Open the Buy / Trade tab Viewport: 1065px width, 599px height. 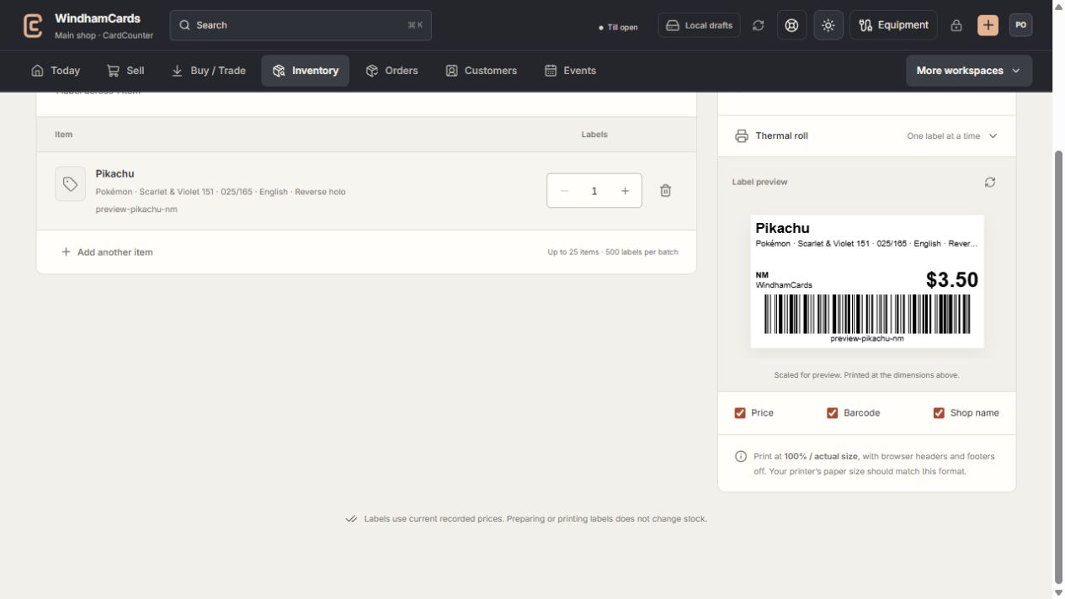tap(209, 71)
